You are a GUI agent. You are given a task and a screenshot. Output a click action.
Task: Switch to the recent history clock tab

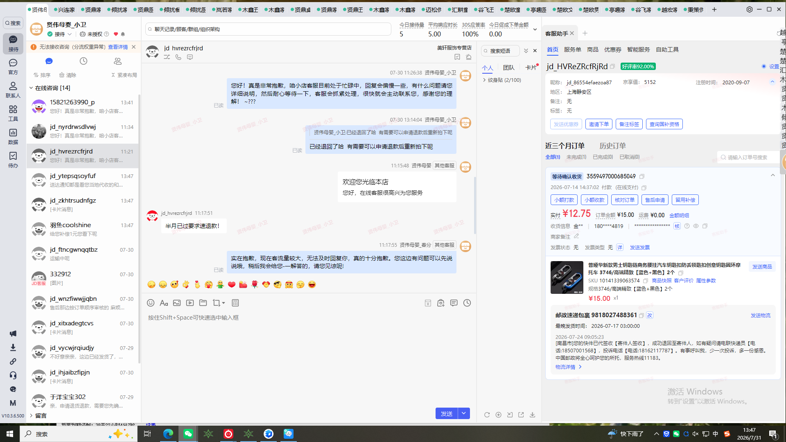pos(84,61)
